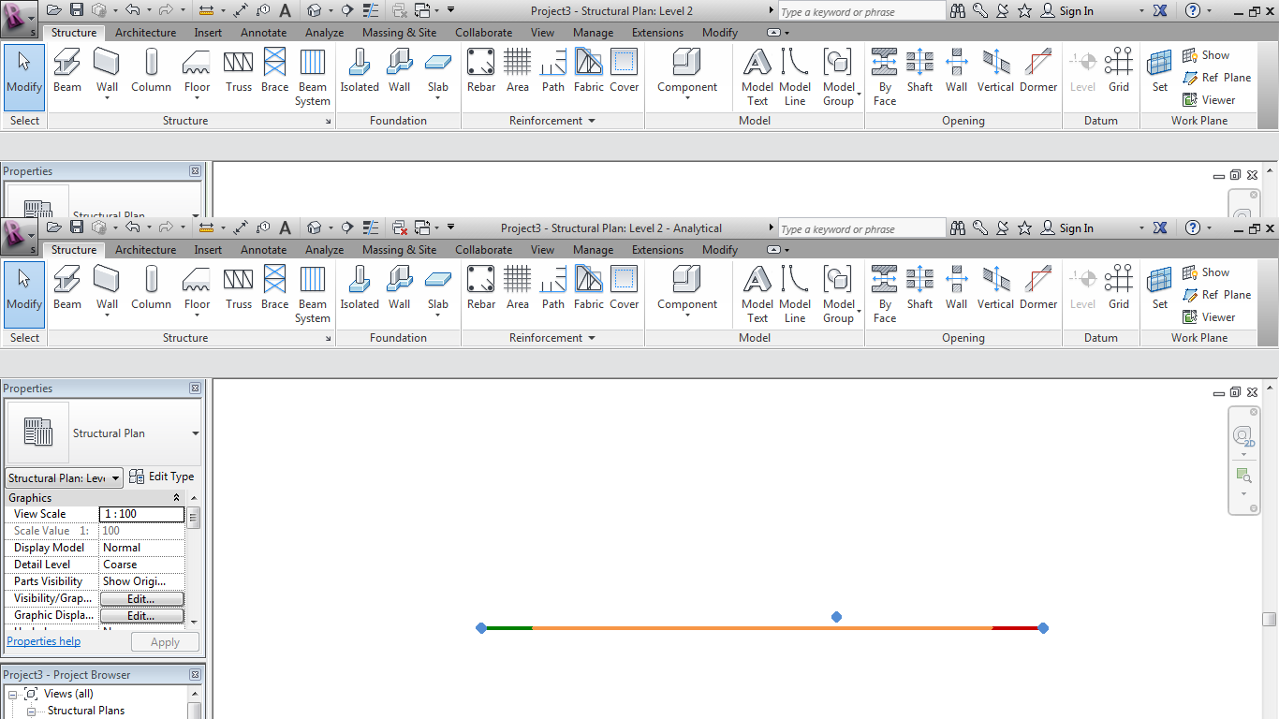Click Model Text in the Analytical window
Viewport: 1279px width, 719px height.
coord(757,294)
